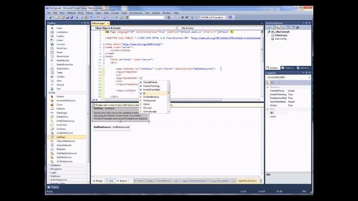Select the Panel control in the Toolbox

(59, 52)
